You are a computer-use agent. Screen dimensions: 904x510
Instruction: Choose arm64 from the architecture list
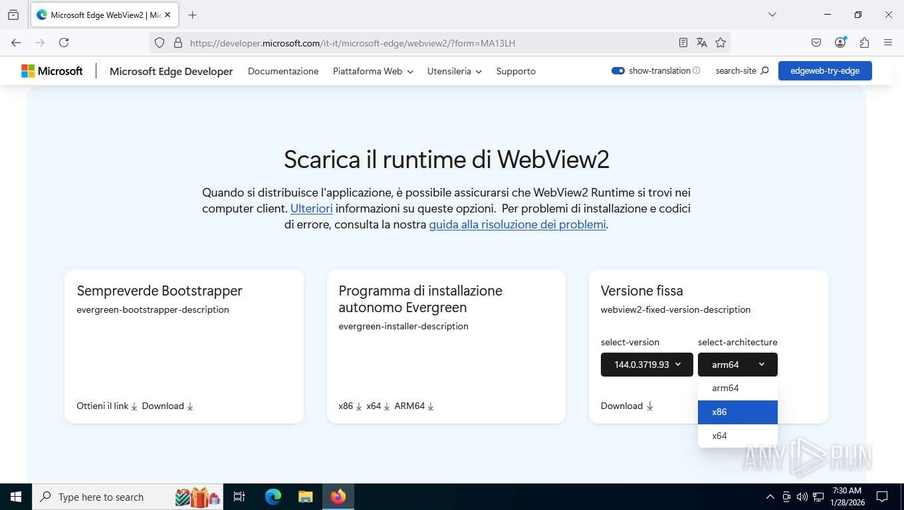coord(738,388)
